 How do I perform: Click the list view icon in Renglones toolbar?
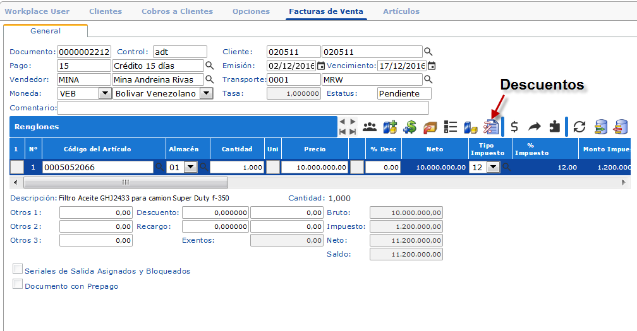[450, 127]
